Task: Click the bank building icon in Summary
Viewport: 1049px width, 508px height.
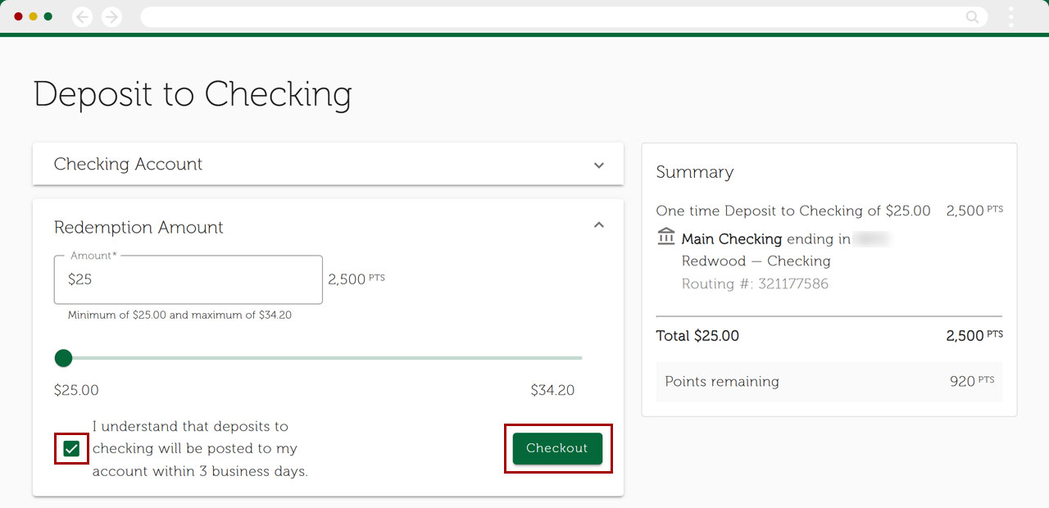Action: click(666, 238)
